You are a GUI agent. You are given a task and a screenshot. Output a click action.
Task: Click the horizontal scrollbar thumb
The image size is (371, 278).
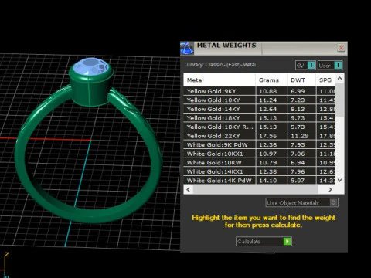(256, 190)
